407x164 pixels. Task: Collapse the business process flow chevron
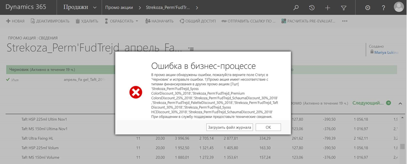400,104
